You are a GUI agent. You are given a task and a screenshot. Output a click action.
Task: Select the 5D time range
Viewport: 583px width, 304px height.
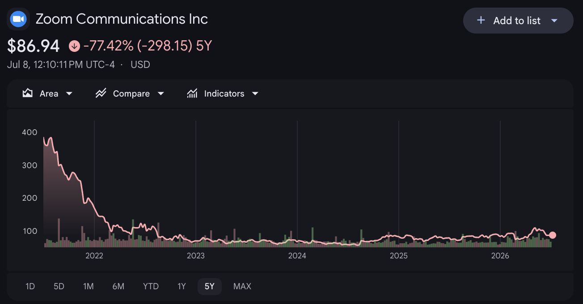[x=59, y=286]
